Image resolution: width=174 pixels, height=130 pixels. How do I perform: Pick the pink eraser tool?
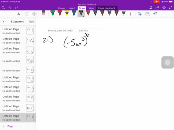pos(43,13)
